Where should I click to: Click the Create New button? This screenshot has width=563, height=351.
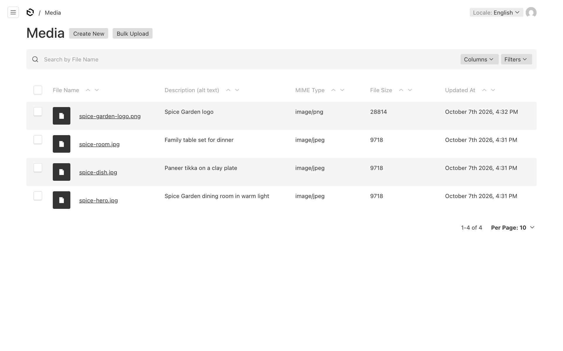89,33
